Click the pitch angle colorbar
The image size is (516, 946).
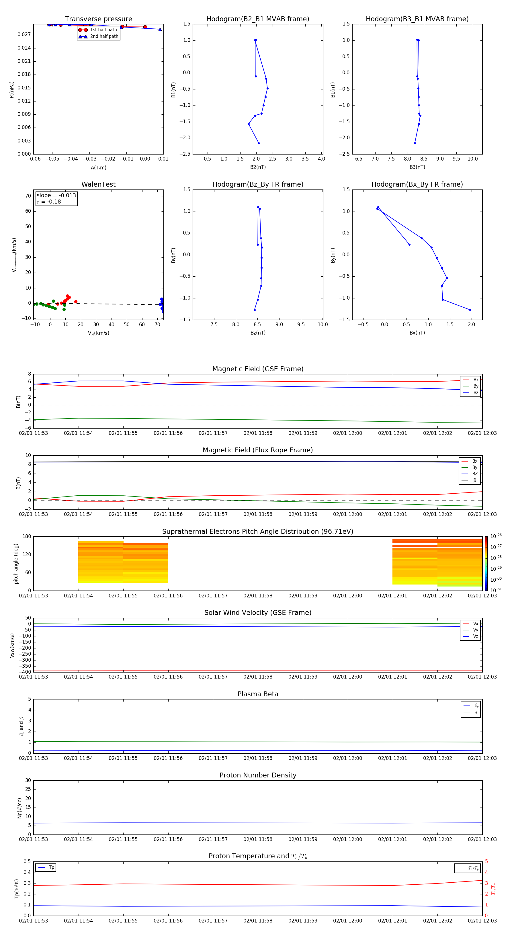[486, 564]
